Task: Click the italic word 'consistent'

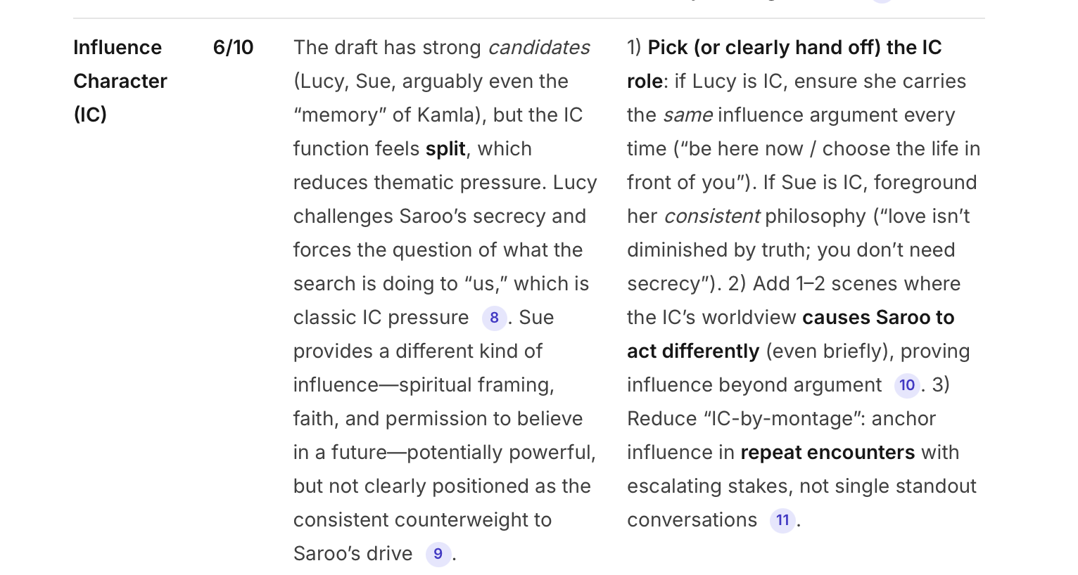Action: (711, 217)
